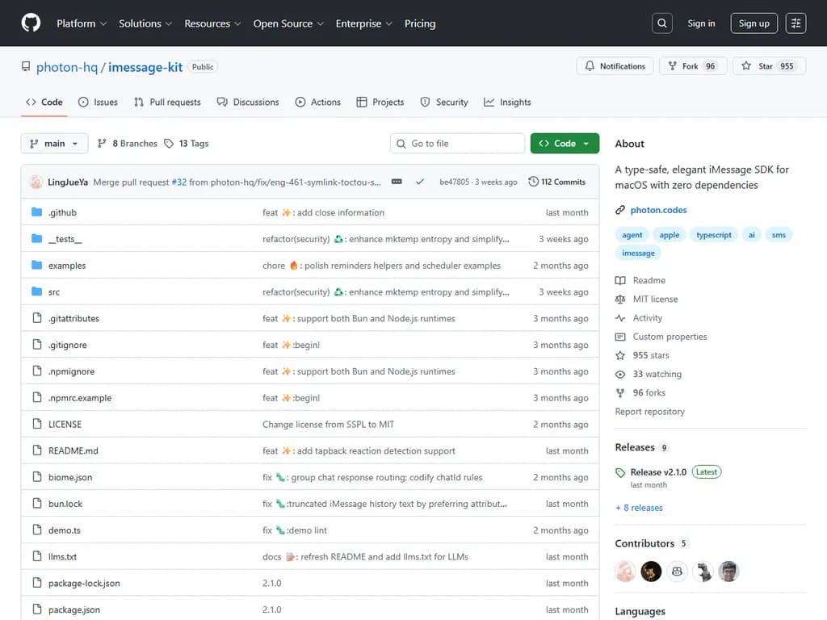Expand the commit message ellipsis icon
Screen dimensions: 827x620
[x=397, y=182]
